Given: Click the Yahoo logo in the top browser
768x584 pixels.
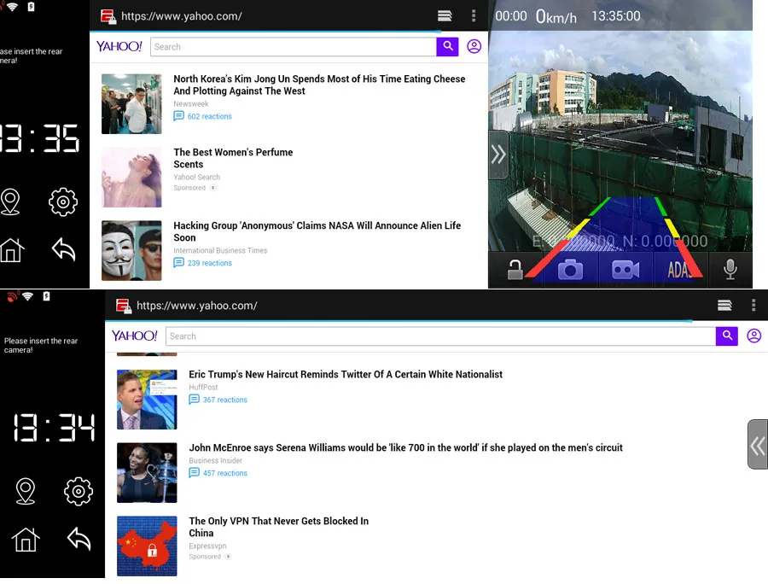Looking at the screenshot, I should tap(119, 47).
